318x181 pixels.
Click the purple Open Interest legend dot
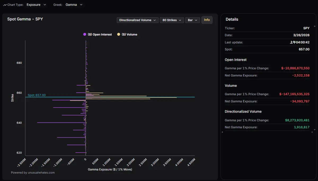click(x=85, y=35)
